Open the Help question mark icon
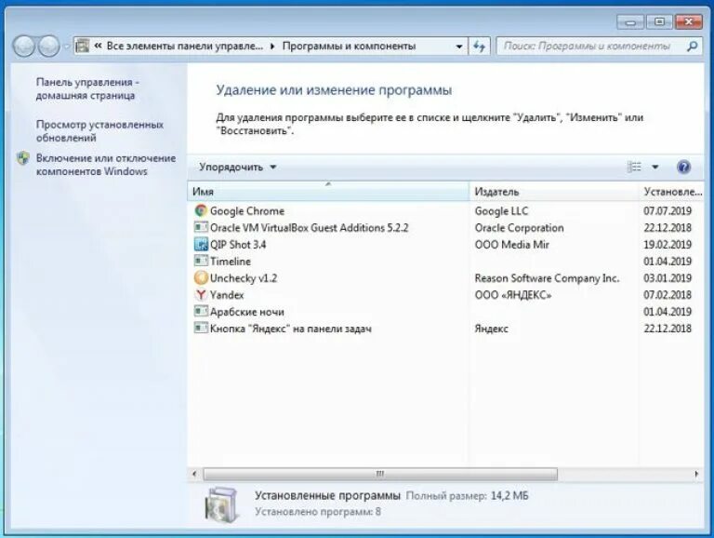Screen dimensions: 714x538 tap(683, 167)
